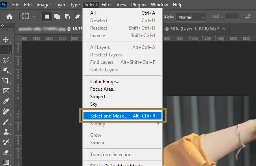
Task: Click the photo on the canvas
Action: click(209, 131)
